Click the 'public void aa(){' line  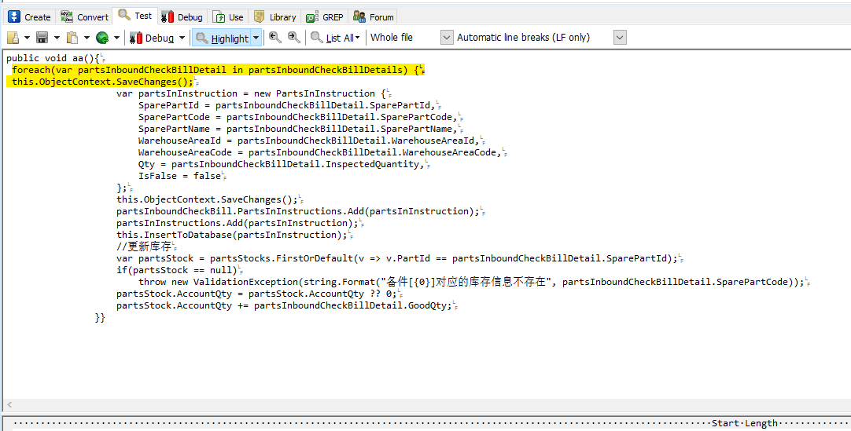pyautogui.click(x=53, y=58)
